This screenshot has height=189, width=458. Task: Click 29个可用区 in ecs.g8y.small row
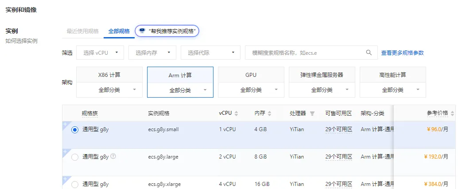[x=338, y=129]
